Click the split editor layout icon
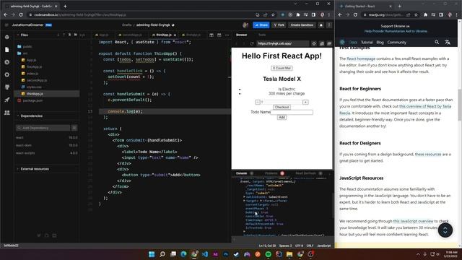This screenshot has height=260, width=462. (212, 35)
